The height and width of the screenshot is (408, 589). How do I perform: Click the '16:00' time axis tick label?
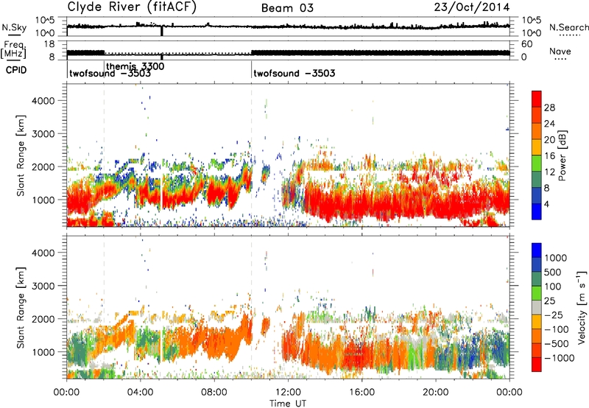pyautogui.click(x=361, y=393)
